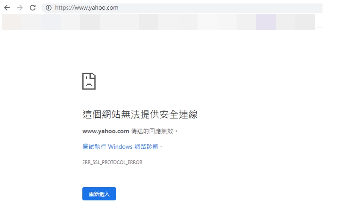Click the ERR_SSL_PROTOCOL_ERROR error code text
This screenshot has width=345, height=218.
tap(112, 162)
